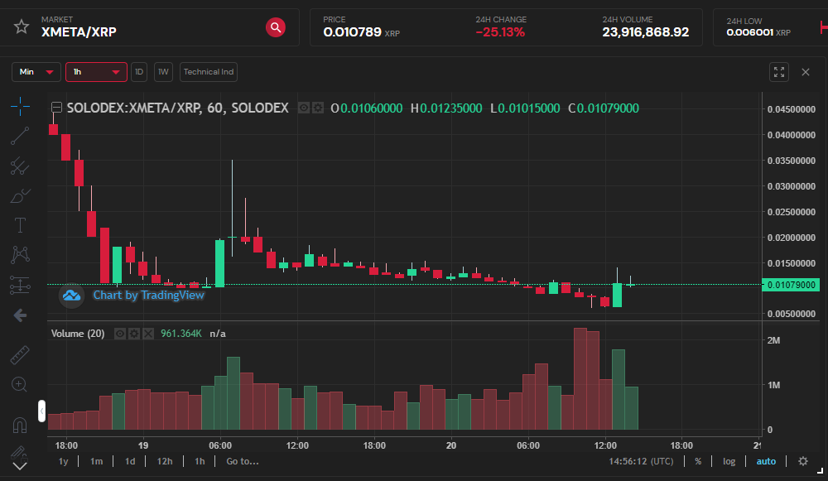Select the brush drawing tool

click(20, 196)
